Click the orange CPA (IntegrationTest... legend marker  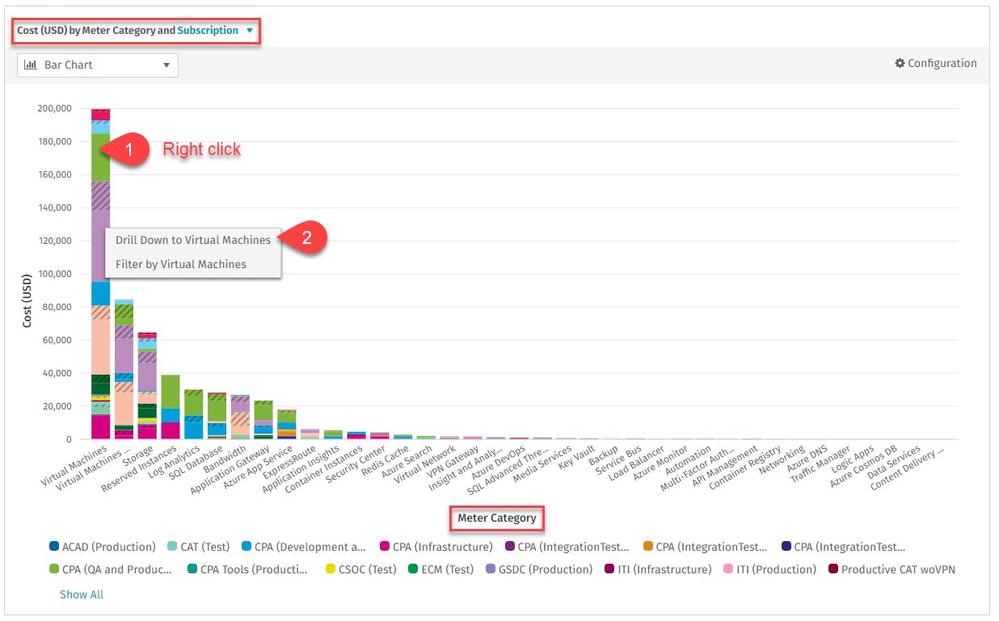(647, 547)
